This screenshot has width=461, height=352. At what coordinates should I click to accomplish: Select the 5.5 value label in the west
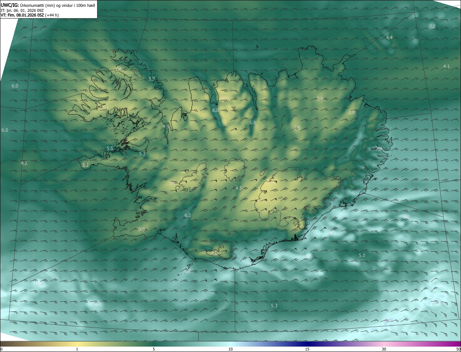(x=110, y=148)
